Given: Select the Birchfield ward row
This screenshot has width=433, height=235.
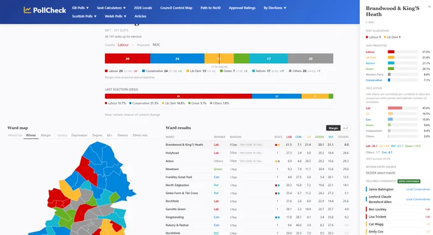Looking at the screenshot, I should 258,201.
